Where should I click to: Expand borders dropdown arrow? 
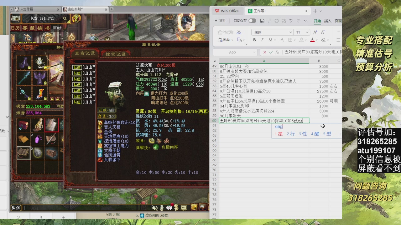pos(295,40)
